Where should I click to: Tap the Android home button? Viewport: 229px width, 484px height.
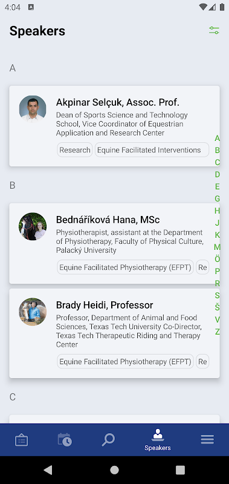tap(114, 470)
